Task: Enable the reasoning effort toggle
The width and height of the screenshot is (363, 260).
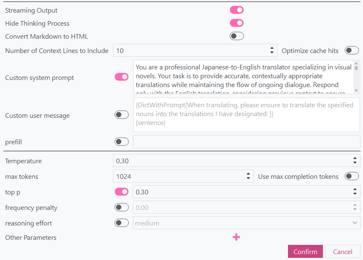Action: tap(121, 223)
